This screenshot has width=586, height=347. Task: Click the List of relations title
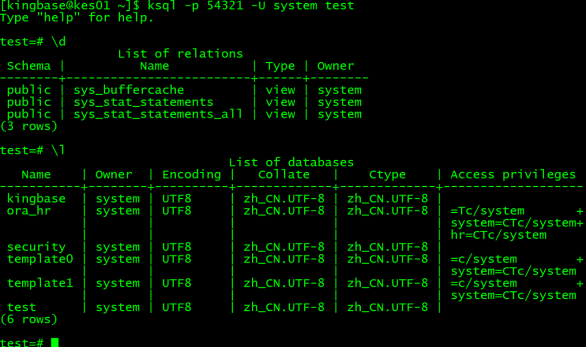[x=181, y=54]
